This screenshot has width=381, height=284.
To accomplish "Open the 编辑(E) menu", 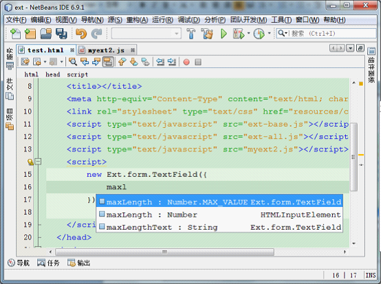I will pyautogui.click(x=41, y=20).
